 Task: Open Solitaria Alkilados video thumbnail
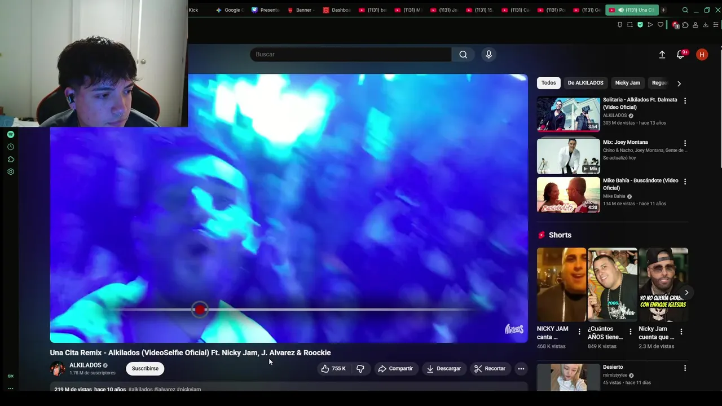(569, 114)
